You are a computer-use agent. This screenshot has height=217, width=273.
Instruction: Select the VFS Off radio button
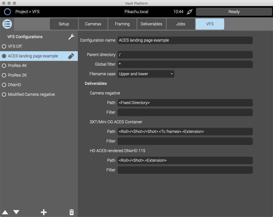[4, 46]
